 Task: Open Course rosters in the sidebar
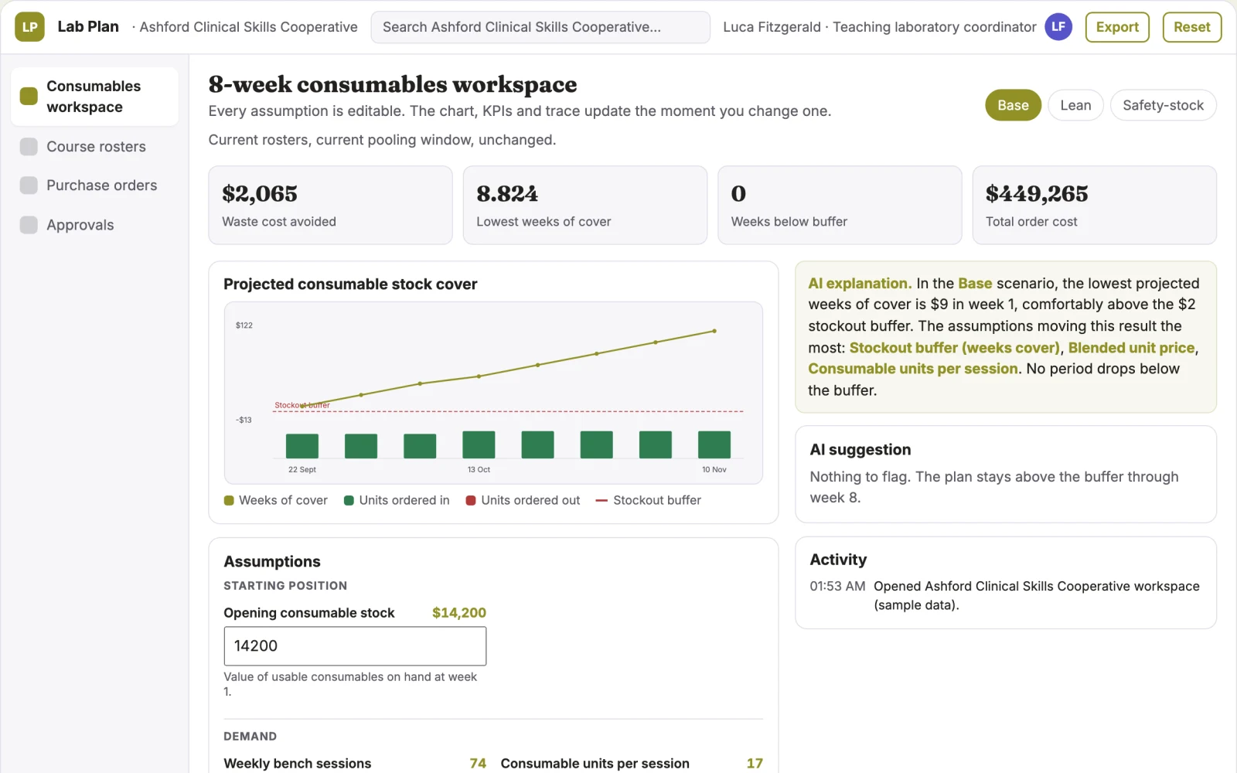pos(95,147)
